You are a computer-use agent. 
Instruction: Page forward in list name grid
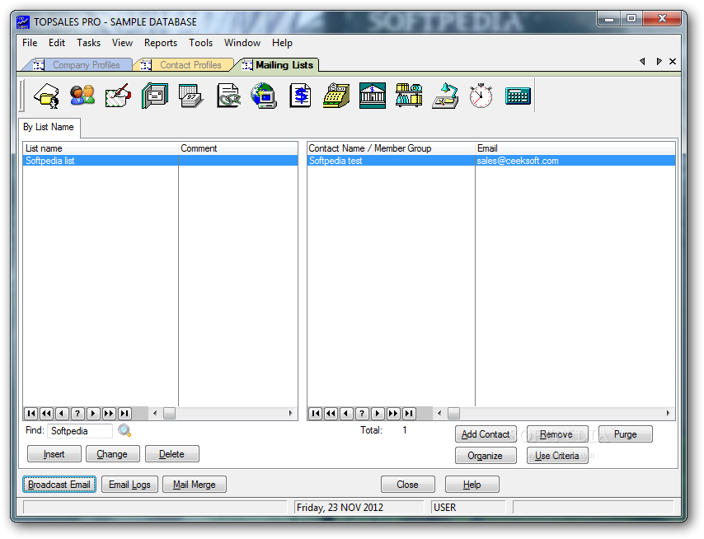pyautogui.click(x=109, y=414)
